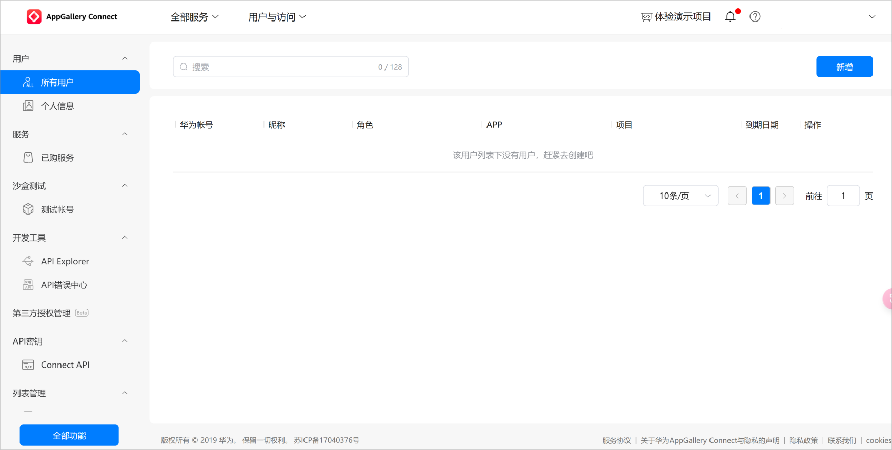Click the API Explorer icon
892x450 pixels.
coord(28,261)
